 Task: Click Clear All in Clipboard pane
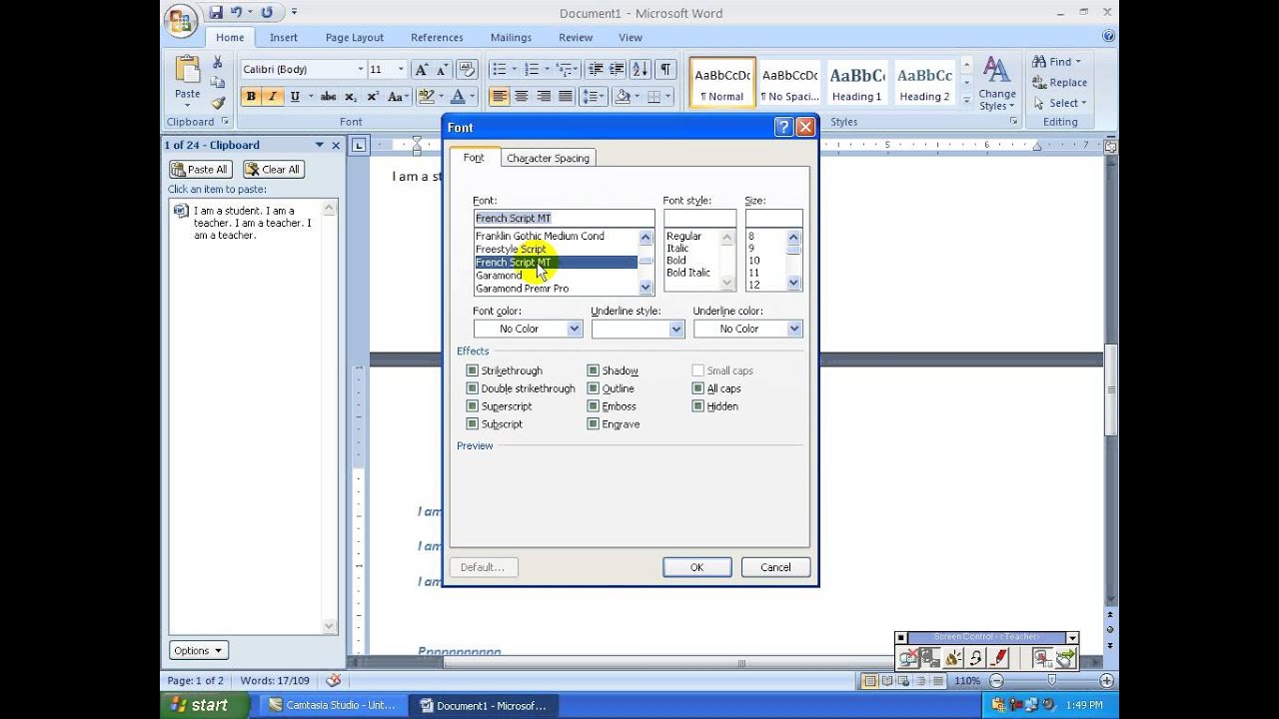click(x=274, y=170)
